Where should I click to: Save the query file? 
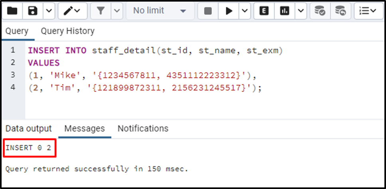coord(33,11)
